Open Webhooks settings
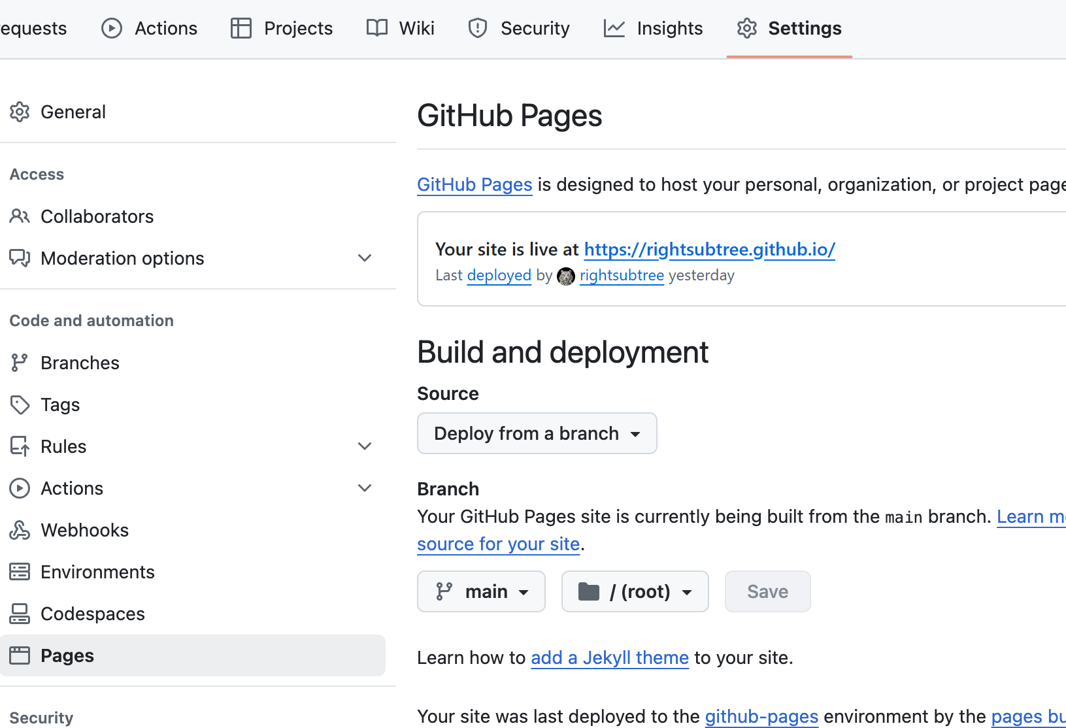Screen dimensions: 1066x728 pyautogui.click(x=193, y=530)
